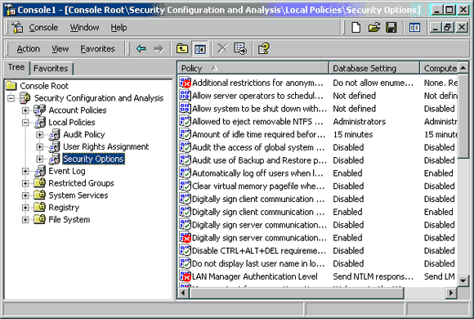Sort by the Policy column header
Viewport: 474px width, 319px height.
253,69
